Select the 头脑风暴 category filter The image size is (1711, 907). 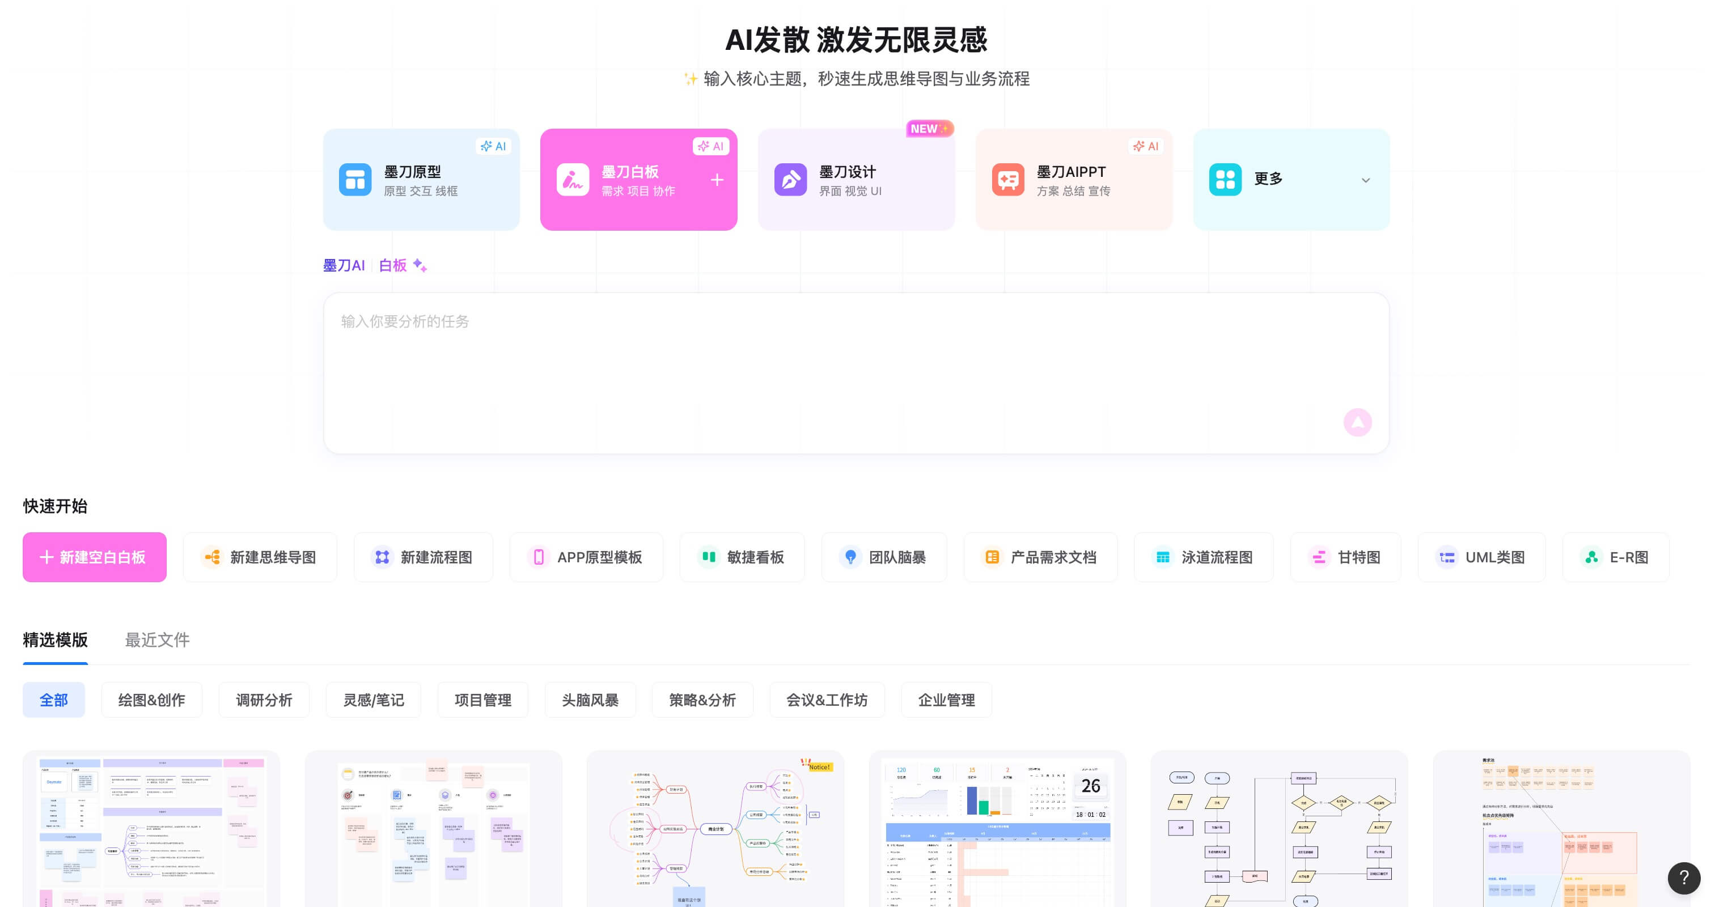point(590,700)
